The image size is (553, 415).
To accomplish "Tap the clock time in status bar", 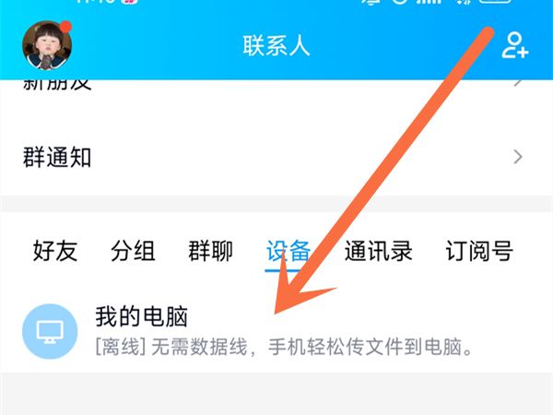I will (x=95, y=2).
